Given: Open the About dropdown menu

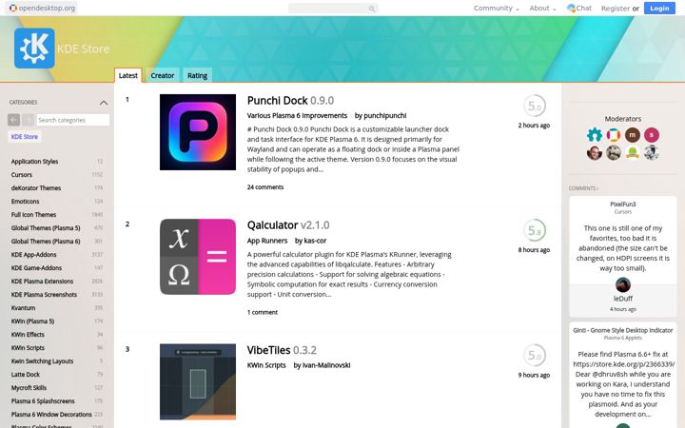Looking at the screenshot, I should (x=542, y=8).
